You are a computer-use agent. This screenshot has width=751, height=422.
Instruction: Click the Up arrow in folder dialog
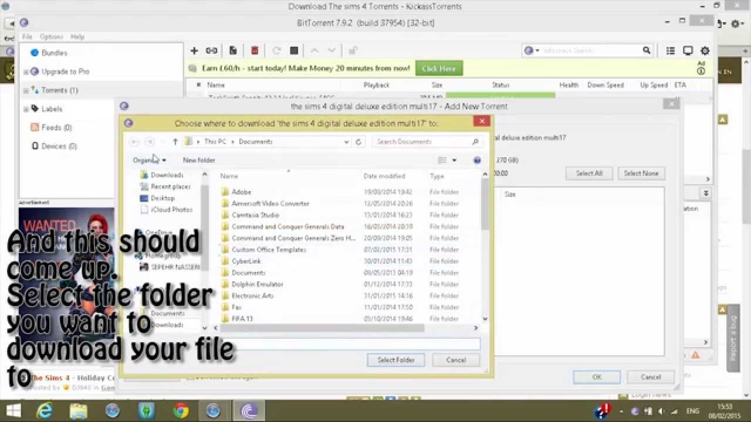(175, 141)
